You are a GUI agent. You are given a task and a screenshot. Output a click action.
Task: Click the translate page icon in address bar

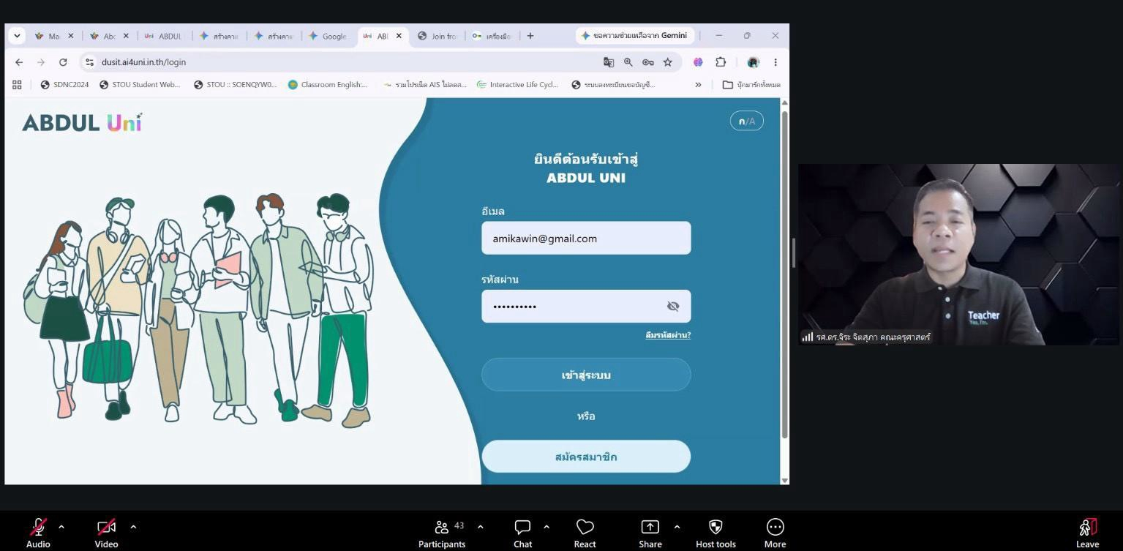click(609, 62)
